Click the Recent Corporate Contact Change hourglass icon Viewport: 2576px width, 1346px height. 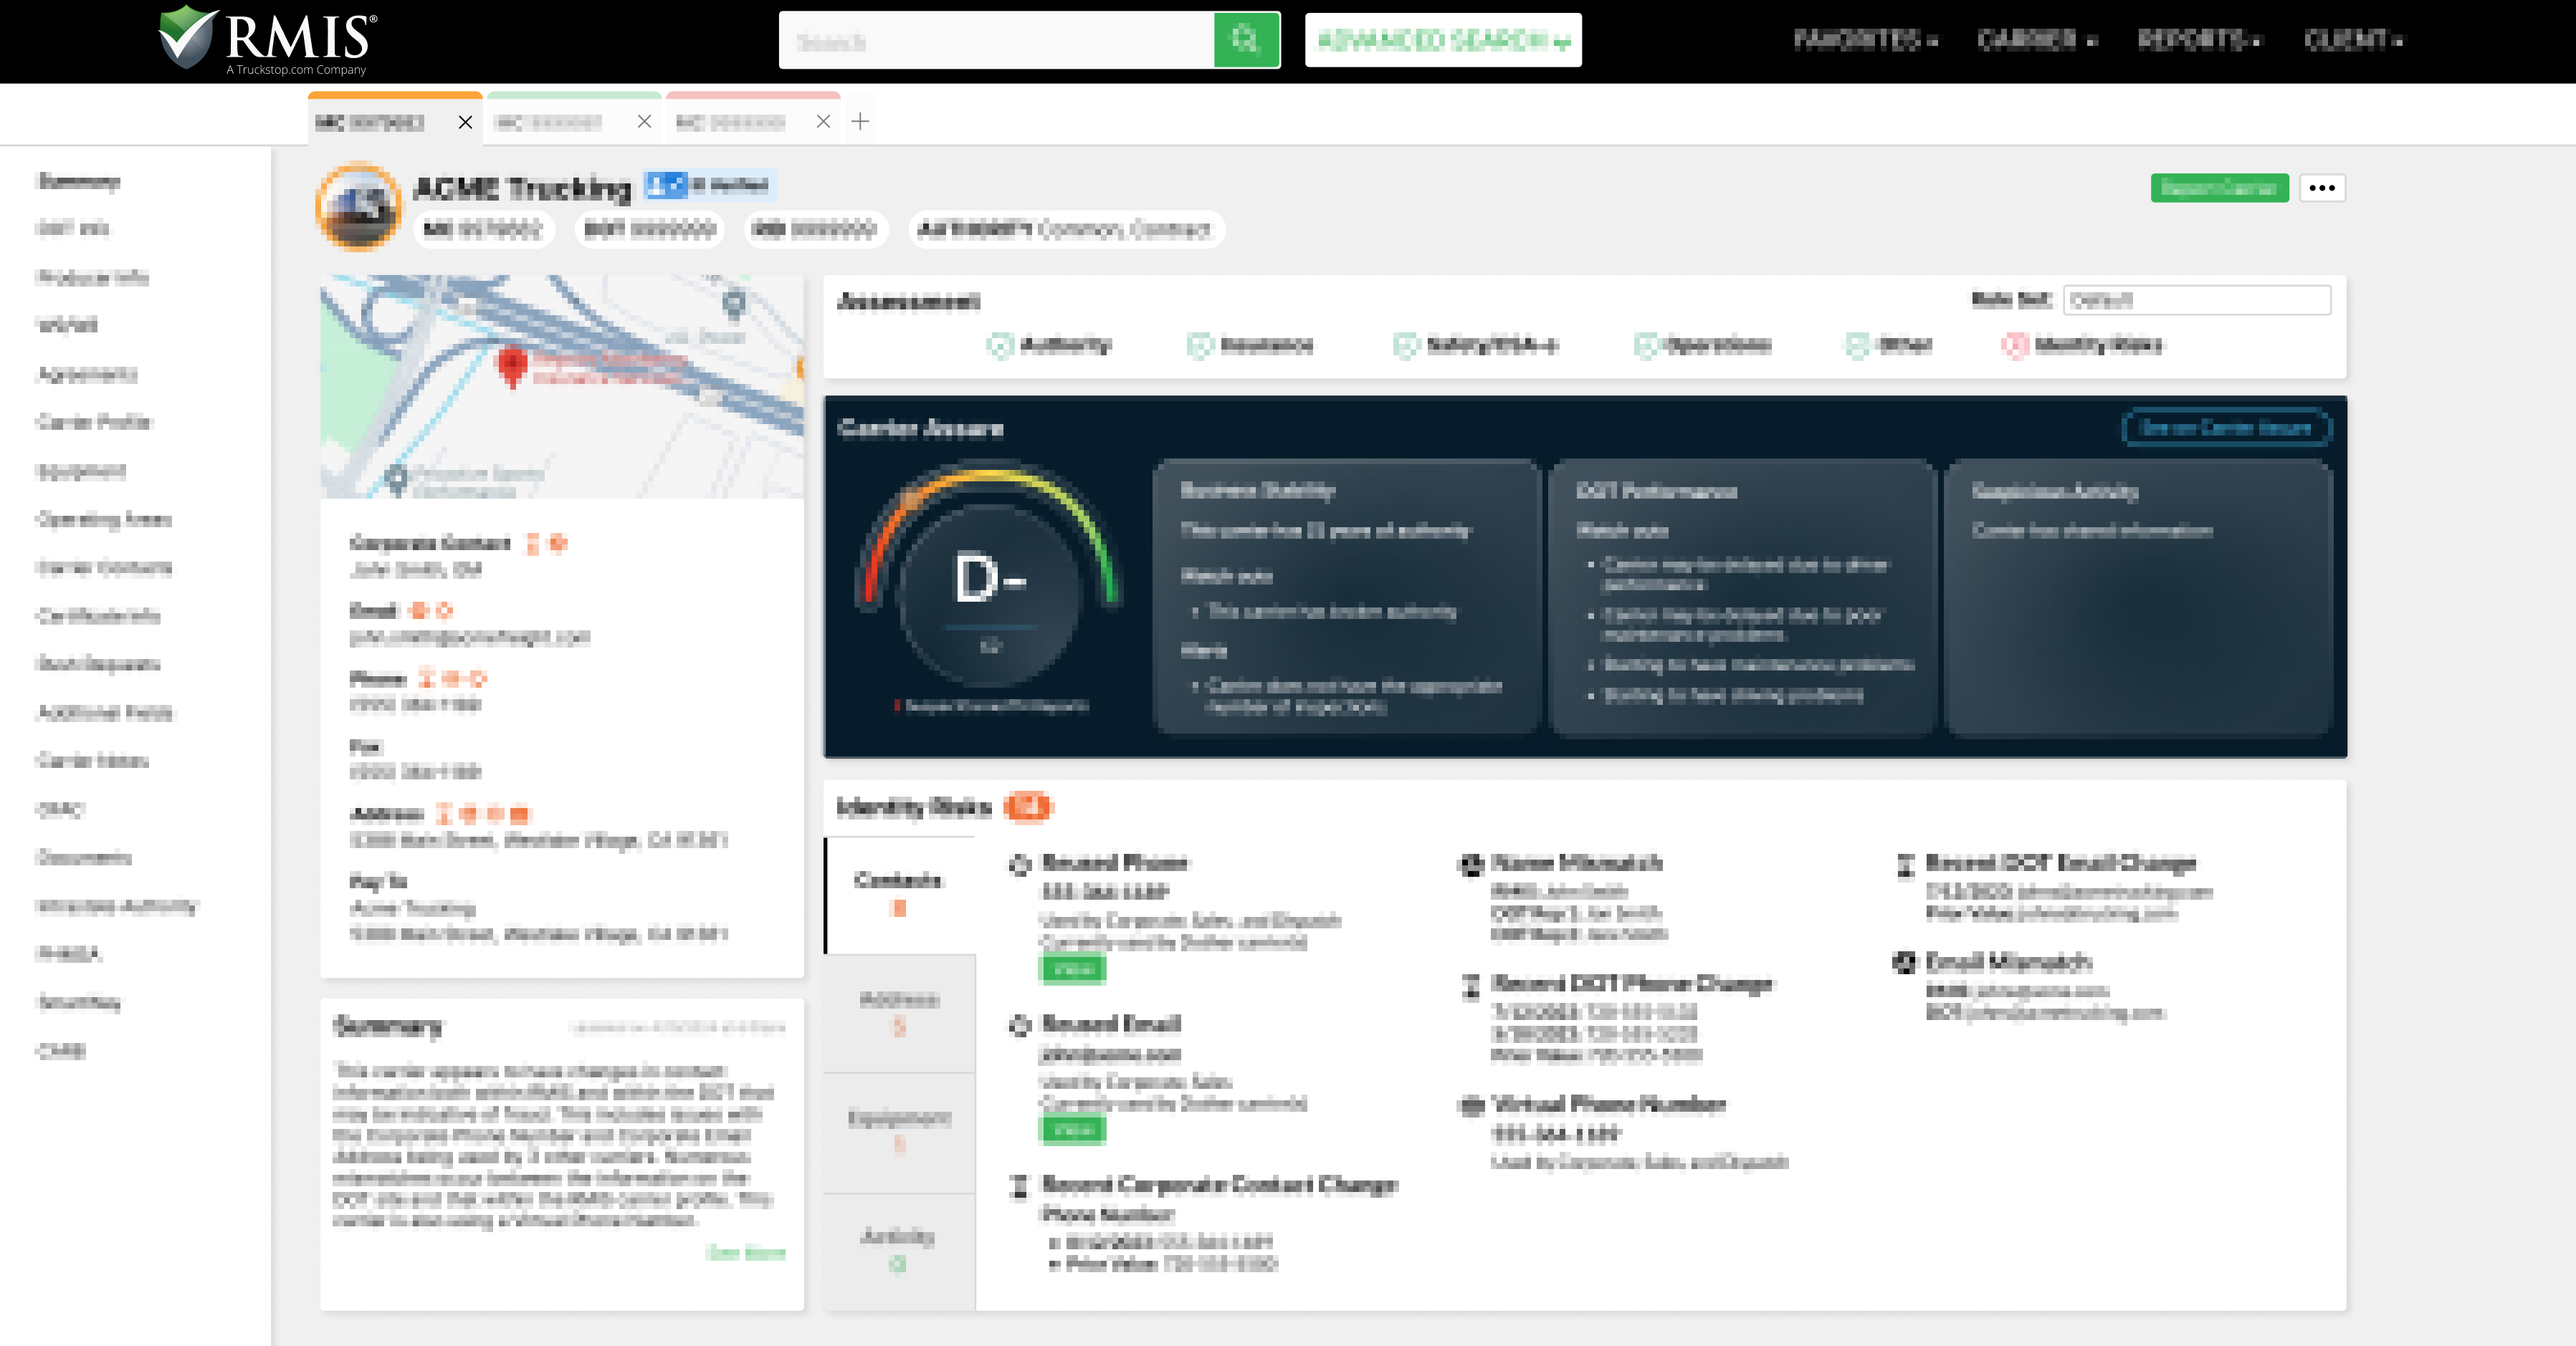coord(1020,1186)
